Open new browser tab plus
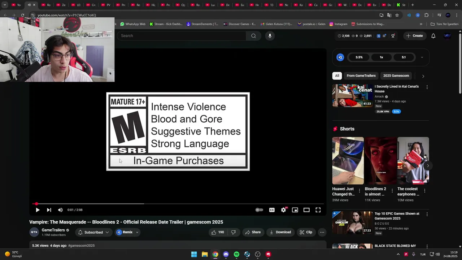Screen dimensions: 462x260 [413, 5]
